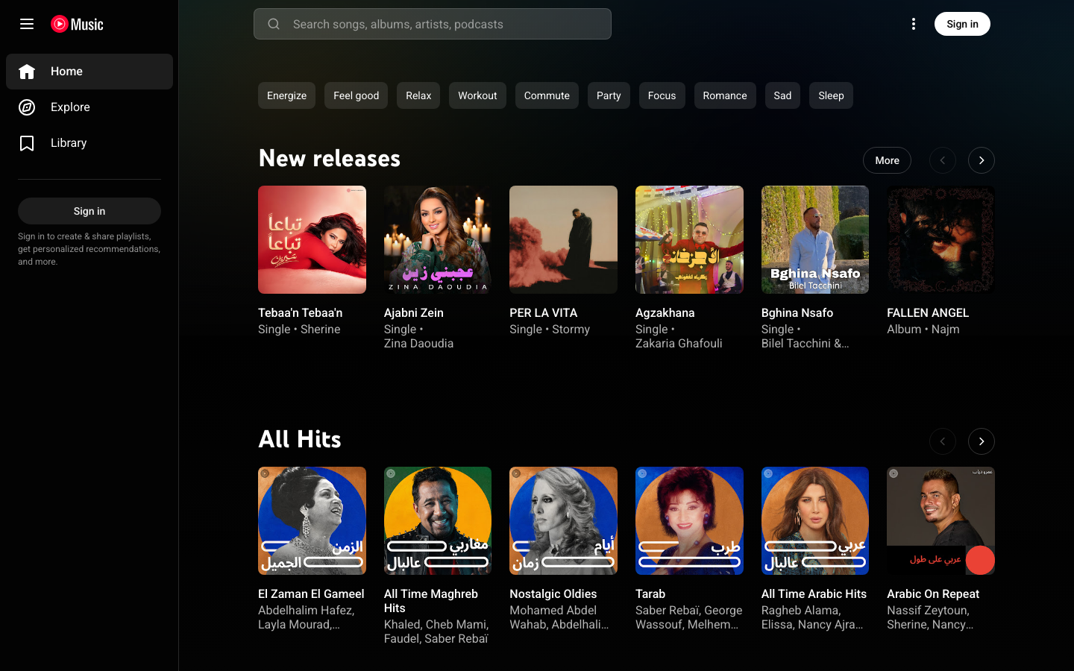This screenshot has height=671, width=1074.
Task: Select the Sad mood chip
Action: tap(782, 95)
